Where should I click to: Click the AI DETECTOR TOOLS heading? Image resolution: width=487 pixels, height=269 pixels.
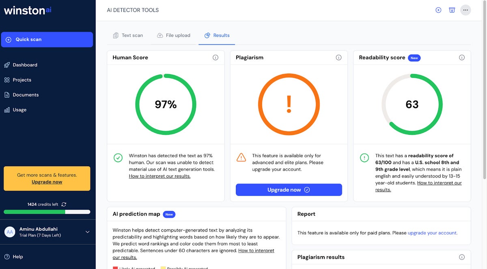click(x=133, y=10)
